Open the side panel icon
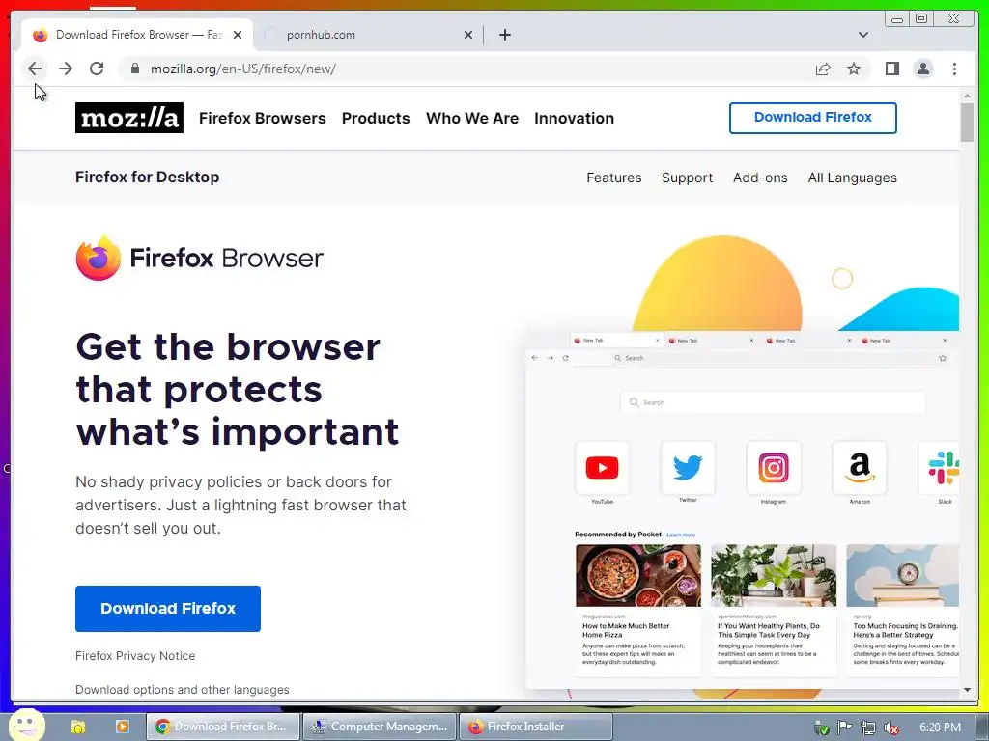 891,69
